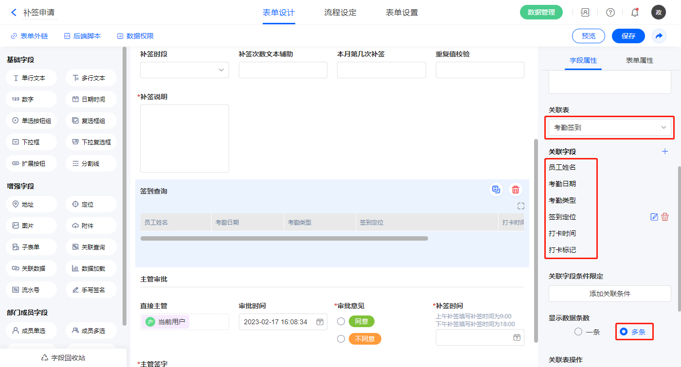
Task: Expand the 补签时段 dropdown
Action: click(184, 70)
